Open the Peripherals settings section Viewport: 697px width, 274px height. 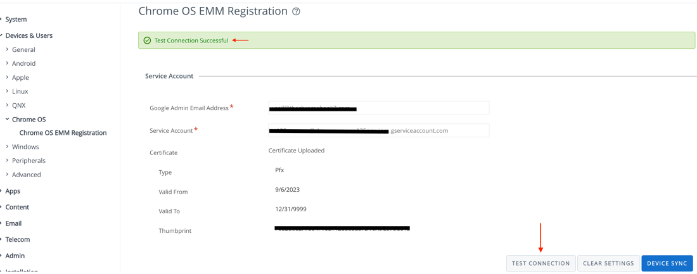click(29, 161)
